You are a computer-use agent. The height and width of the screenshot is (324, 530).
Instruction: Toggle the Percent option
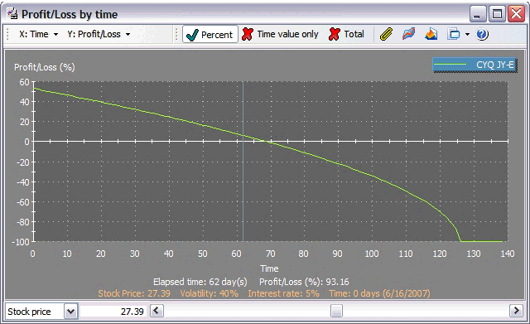click(210, 34)
